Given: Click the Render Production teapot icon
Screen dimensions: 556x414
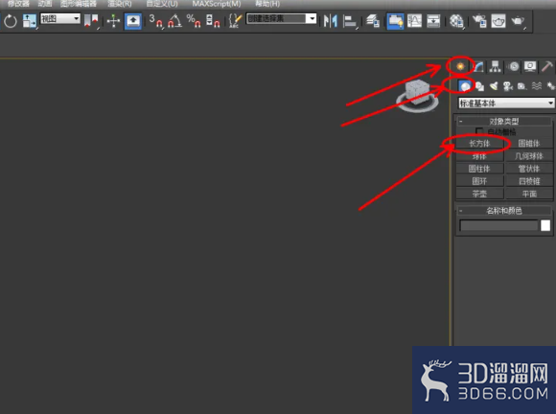Looking at the screenshot, I should point(518,21).
